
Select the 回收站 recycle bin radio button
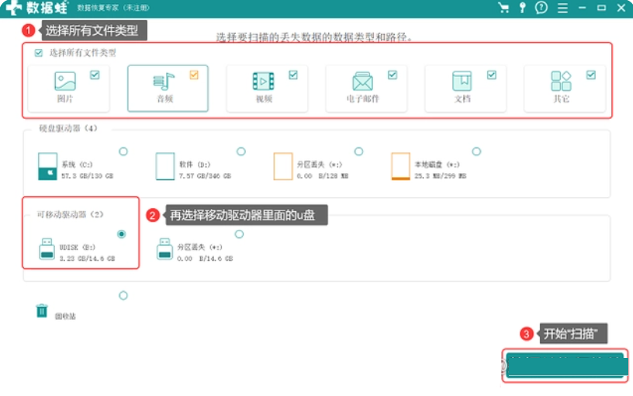123,295
